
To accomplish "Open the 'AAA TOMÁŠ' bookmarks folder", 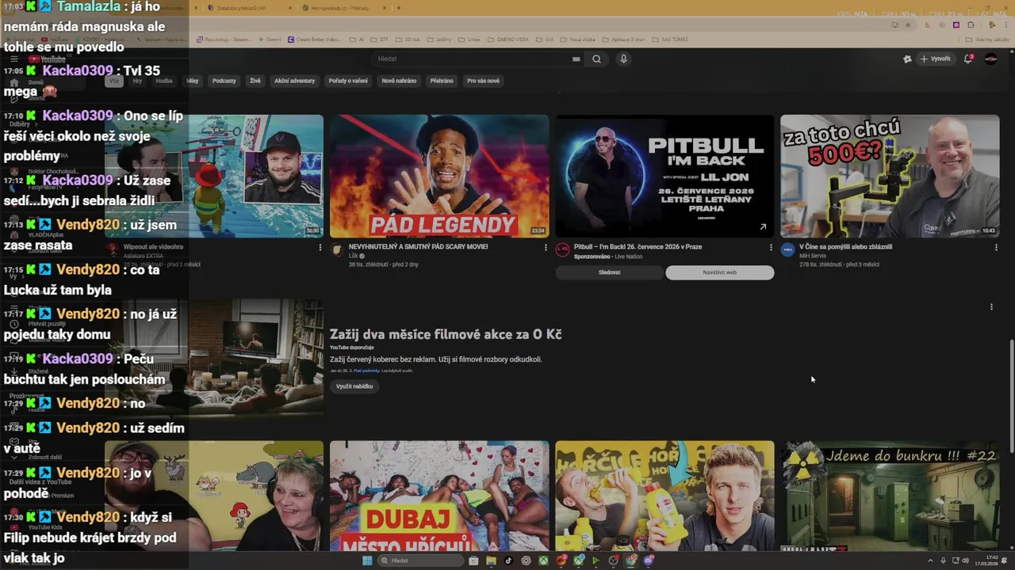I will 671,39.
